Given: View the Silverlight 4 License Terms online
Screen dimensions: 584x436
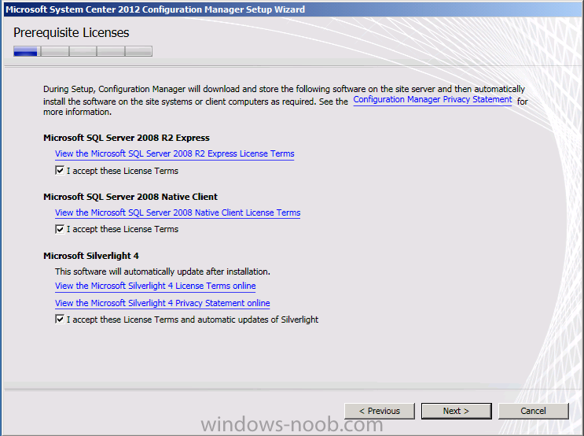Looking at the screenshot, I should [x=155, y=286].
